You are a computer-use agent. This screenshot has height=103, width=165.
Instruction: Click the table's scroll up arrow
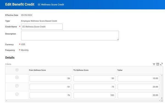coord(162,75)
